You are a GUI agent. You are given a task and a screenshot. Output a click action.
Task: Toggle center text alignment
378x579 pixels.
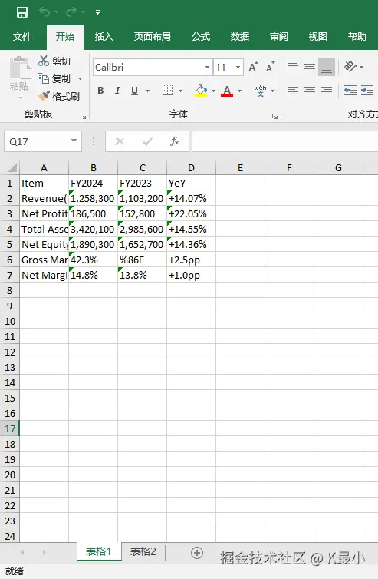click(x=310, y=91)
